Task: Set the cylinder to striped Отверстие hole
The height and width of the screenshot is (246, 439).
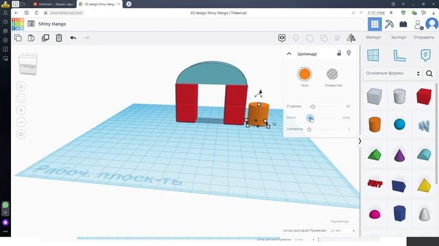Action: (332, 74)
